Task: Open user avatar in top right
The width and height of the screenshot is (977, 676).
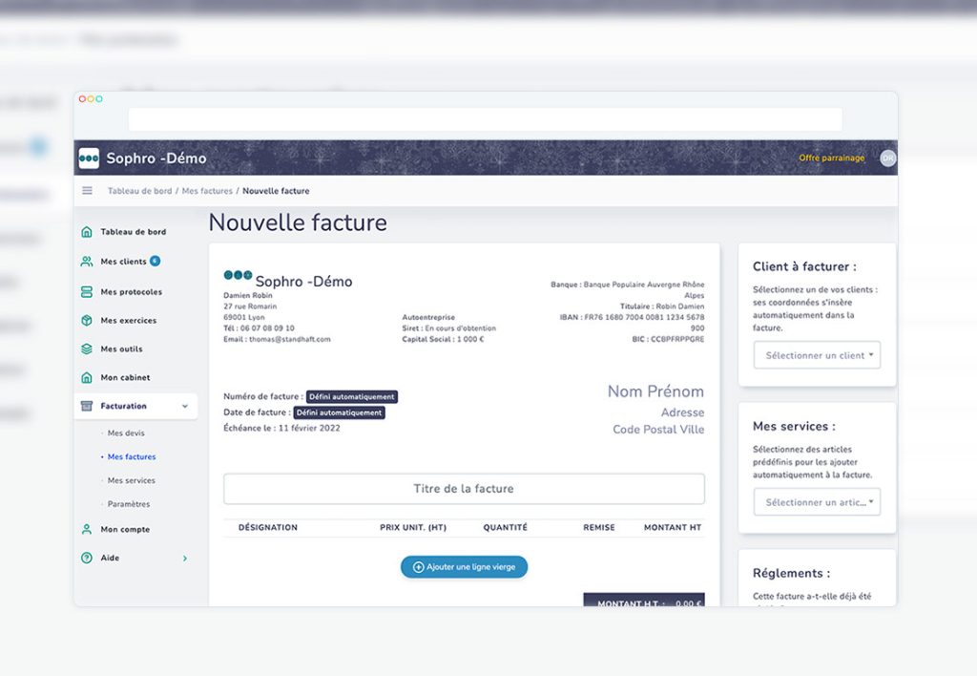Action: [x=887, y=158]
